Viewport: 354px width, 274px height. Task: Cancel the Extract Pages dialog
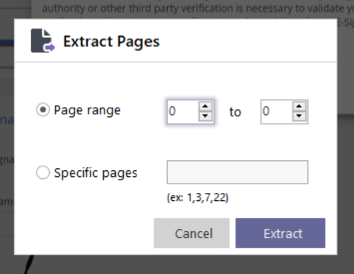[192, 233]
